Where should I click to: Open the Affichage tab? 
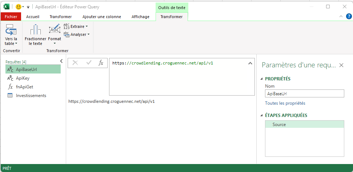pos(140,17)
